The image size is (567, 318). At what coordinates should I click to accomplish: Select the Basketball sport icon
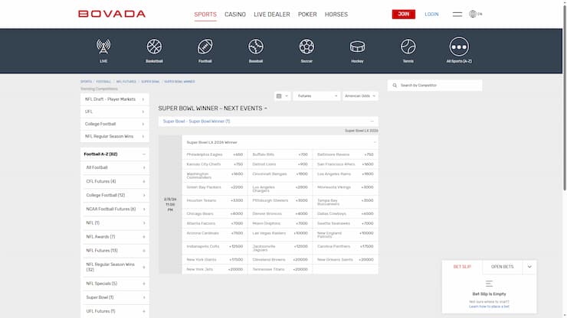click(x=154, y=47)
